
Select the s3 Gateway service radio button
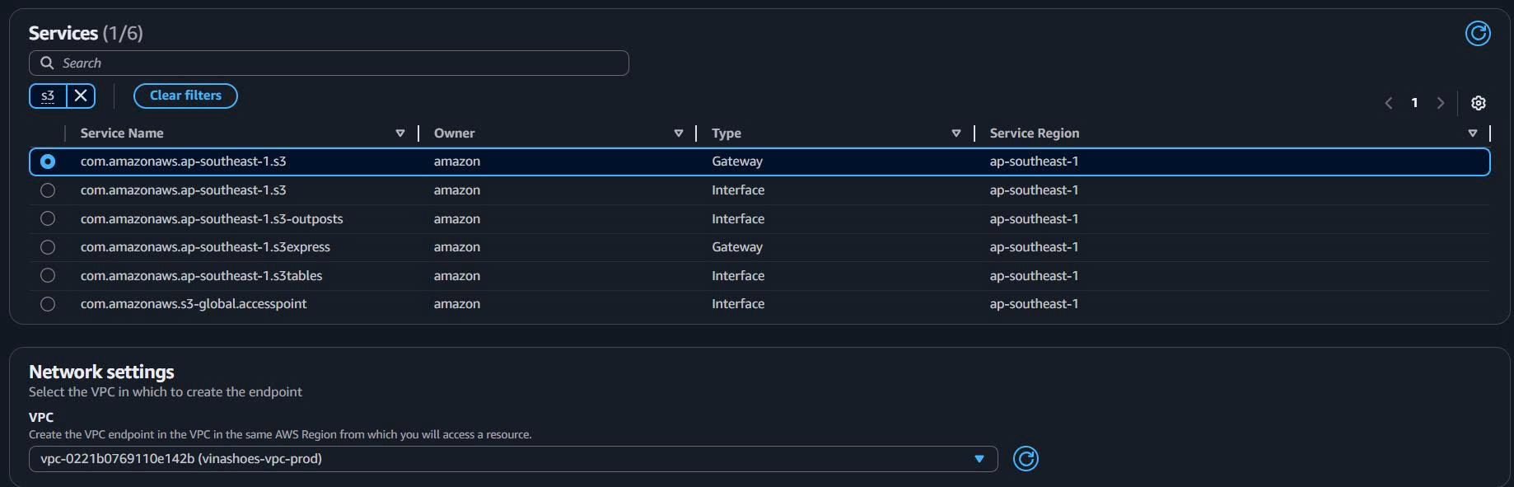point(48,162)
